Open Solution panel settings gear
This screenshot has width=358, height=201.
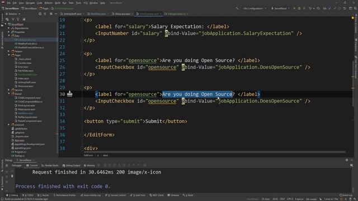(x=51, y=14)
